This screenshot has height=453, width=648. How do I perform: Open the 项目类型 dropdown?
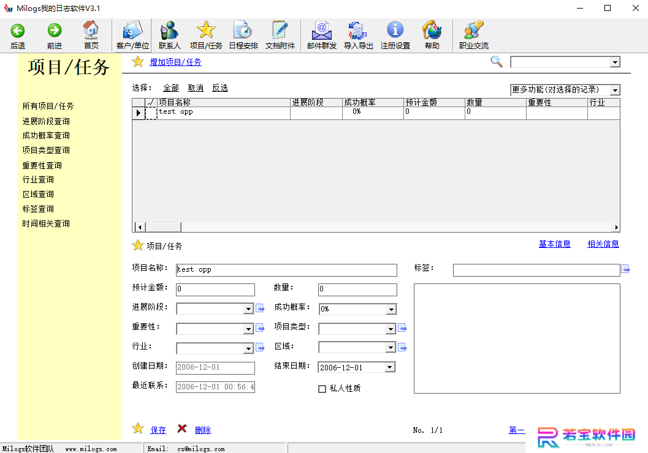point(391,329)
